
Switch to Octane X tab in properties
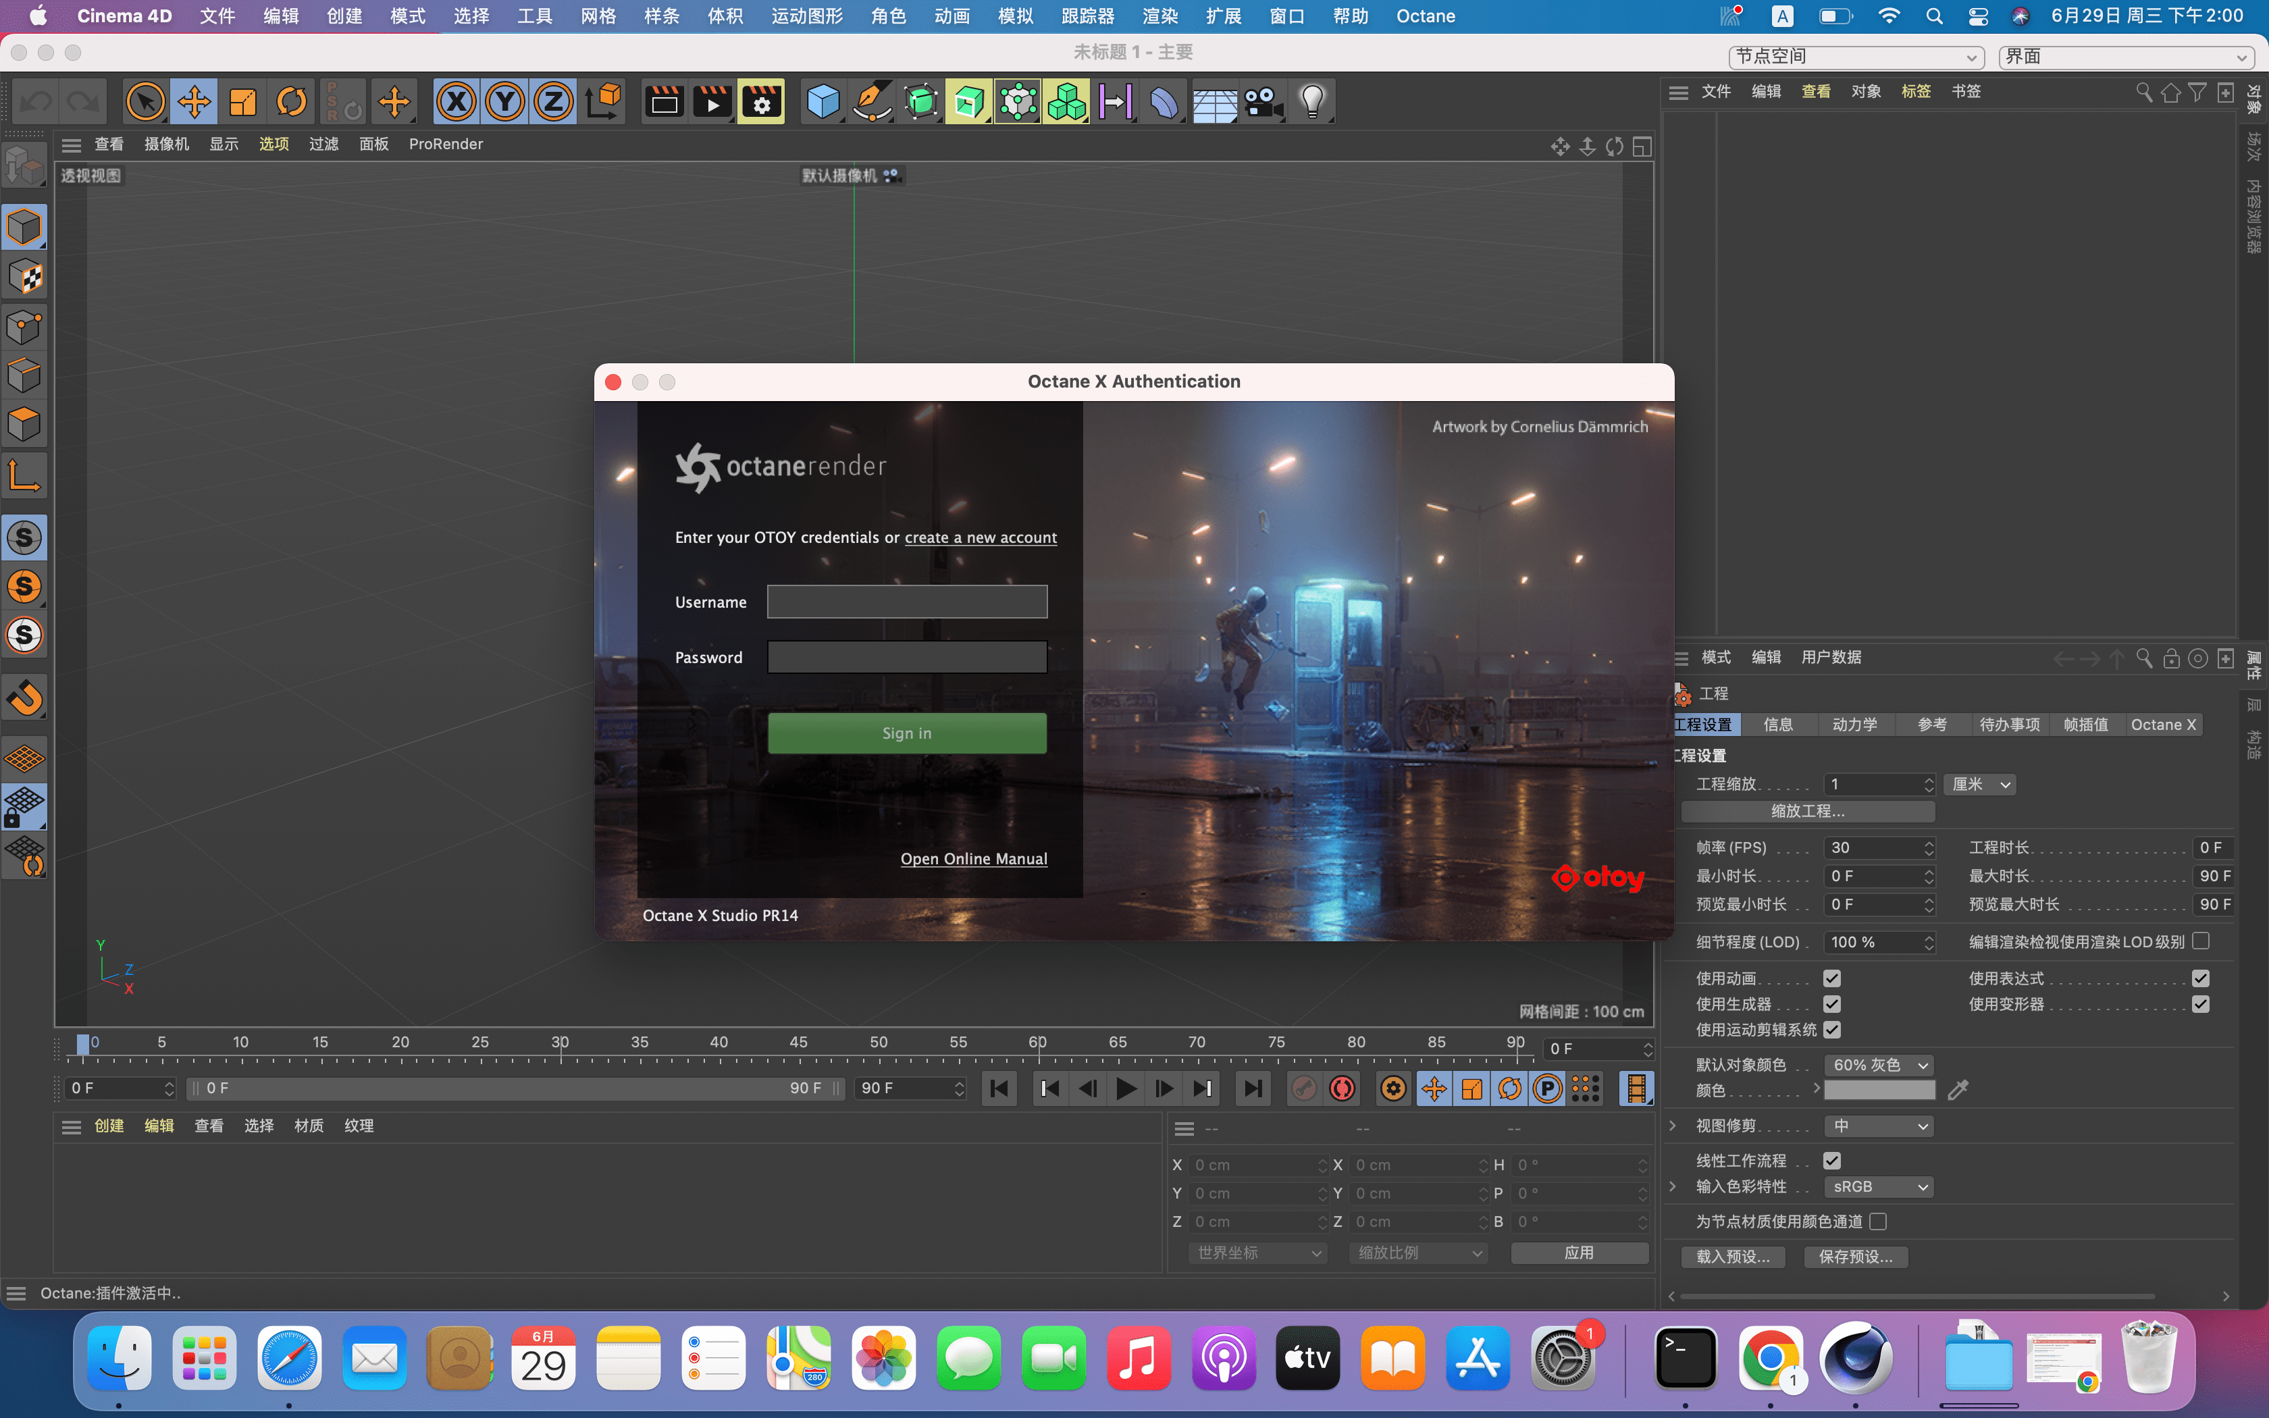point(2163,724)
